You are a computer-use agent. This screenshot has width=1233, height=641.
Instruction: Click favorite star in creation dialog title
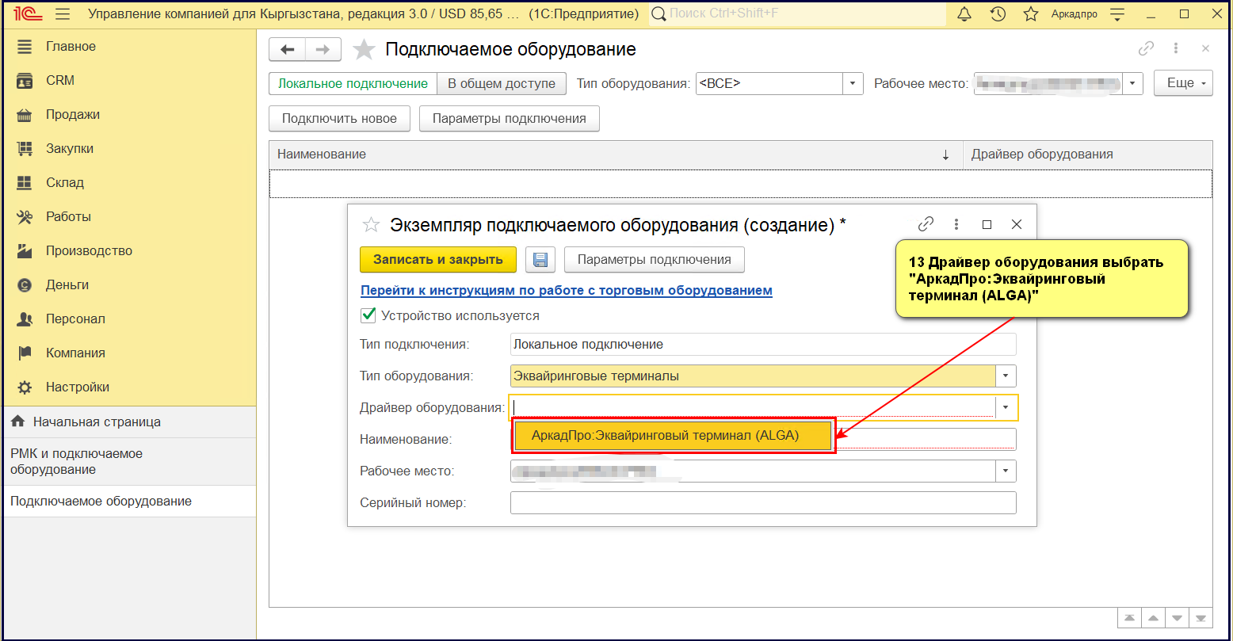click(371, 225)
